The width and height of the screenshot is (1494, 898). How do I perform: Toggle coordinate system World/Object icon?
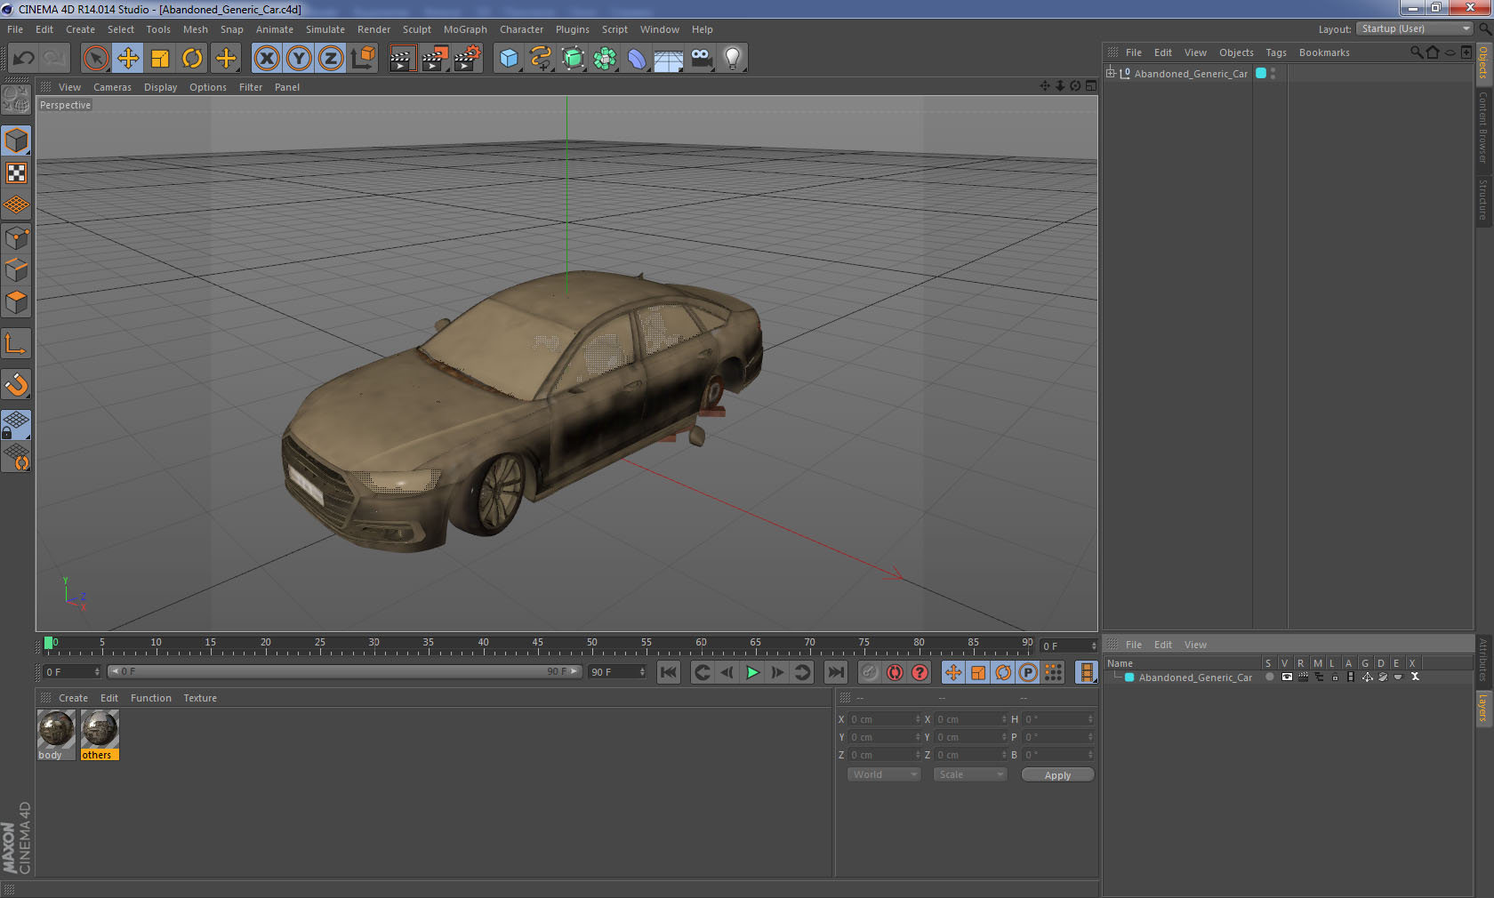point(363,59)
